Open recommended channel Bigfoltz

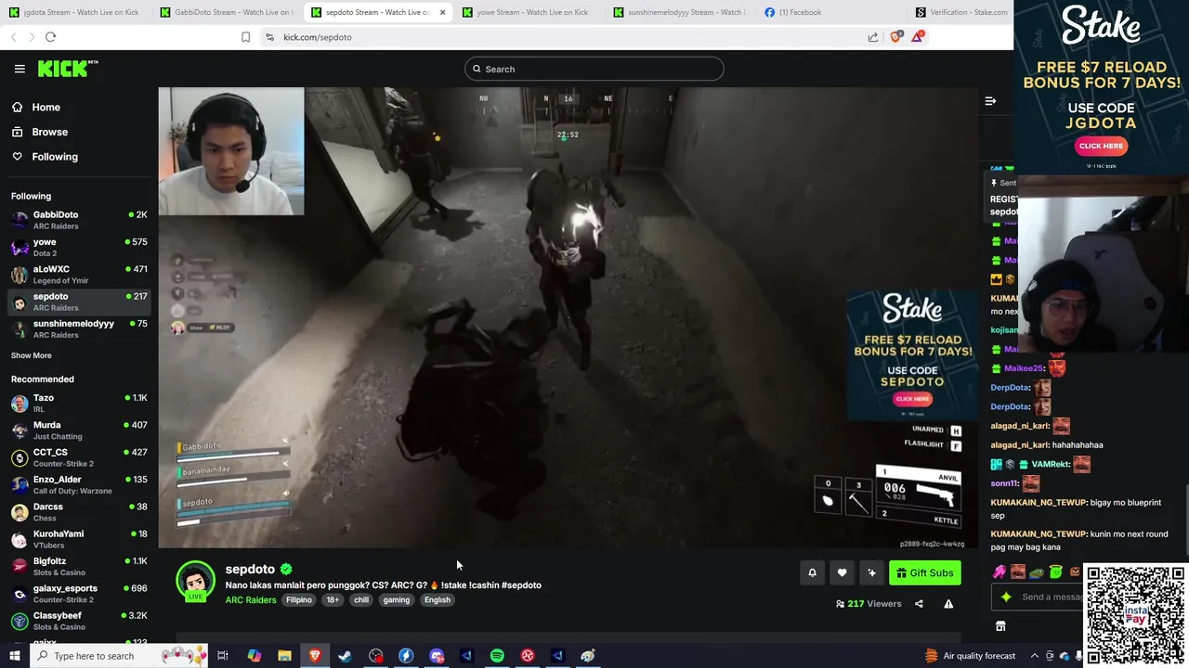point(79,566)
